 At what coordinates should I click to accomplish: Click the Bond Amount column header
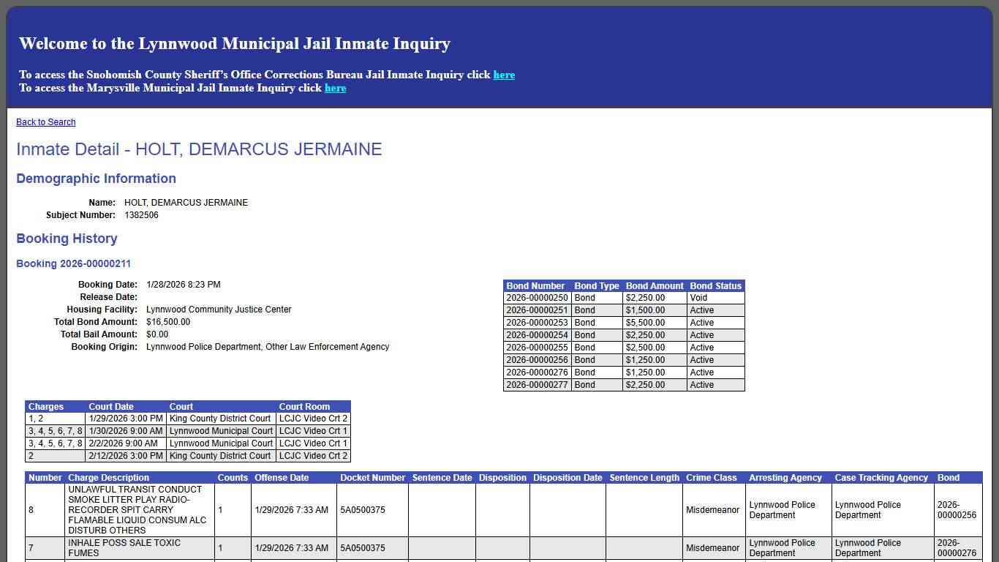pos(654,286)
